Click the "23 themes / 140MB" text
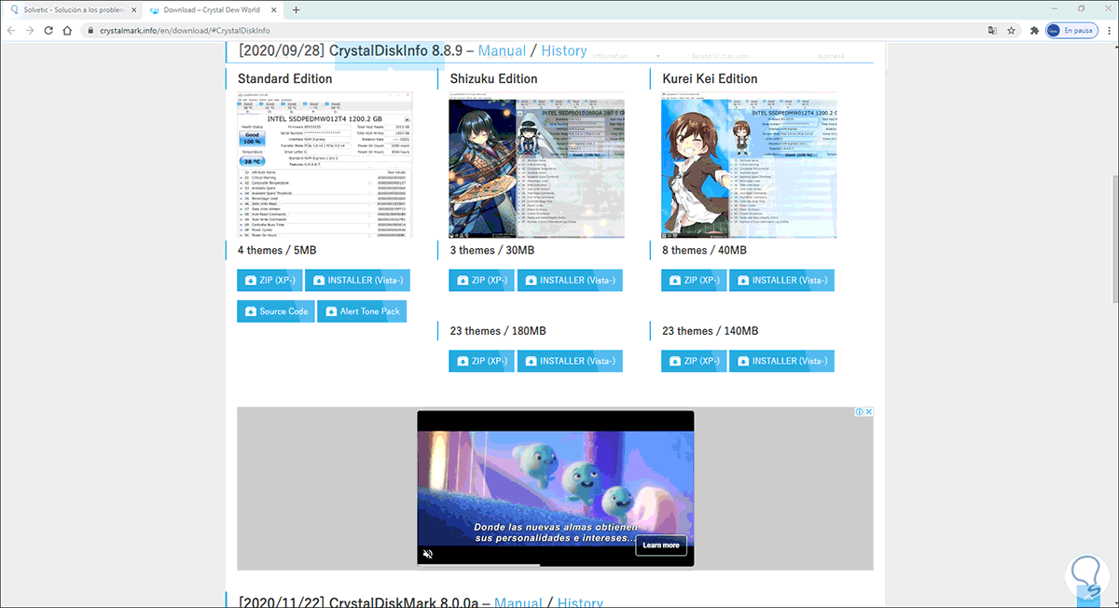Image resolution: width=1119 pixels, height=608 pixels. click(710, 331)
